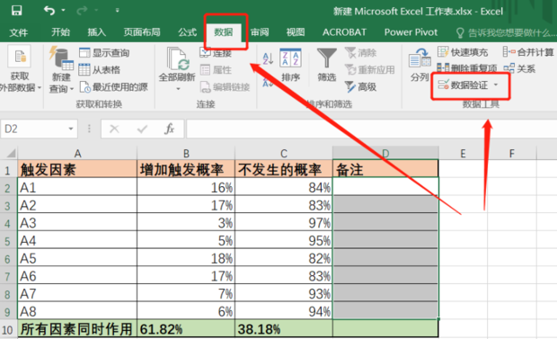This screenshot has height=339, width=557.
Task: Select the cell showing 61.82%
Action: (x=186, y=329)
